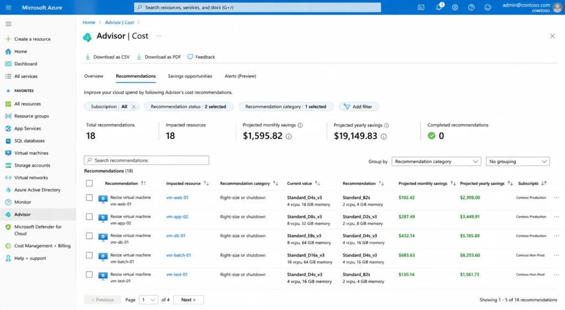This screenshot has width=565, height=310.
Task: Click the Add filter button
Action: point(358,106)
